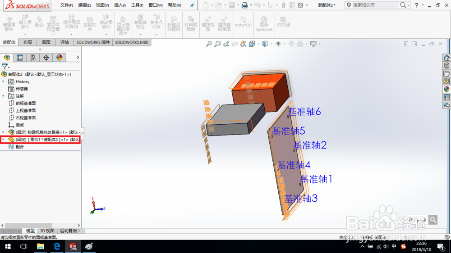Click the 材料明细表 ribbon button

tap(191, 23)
